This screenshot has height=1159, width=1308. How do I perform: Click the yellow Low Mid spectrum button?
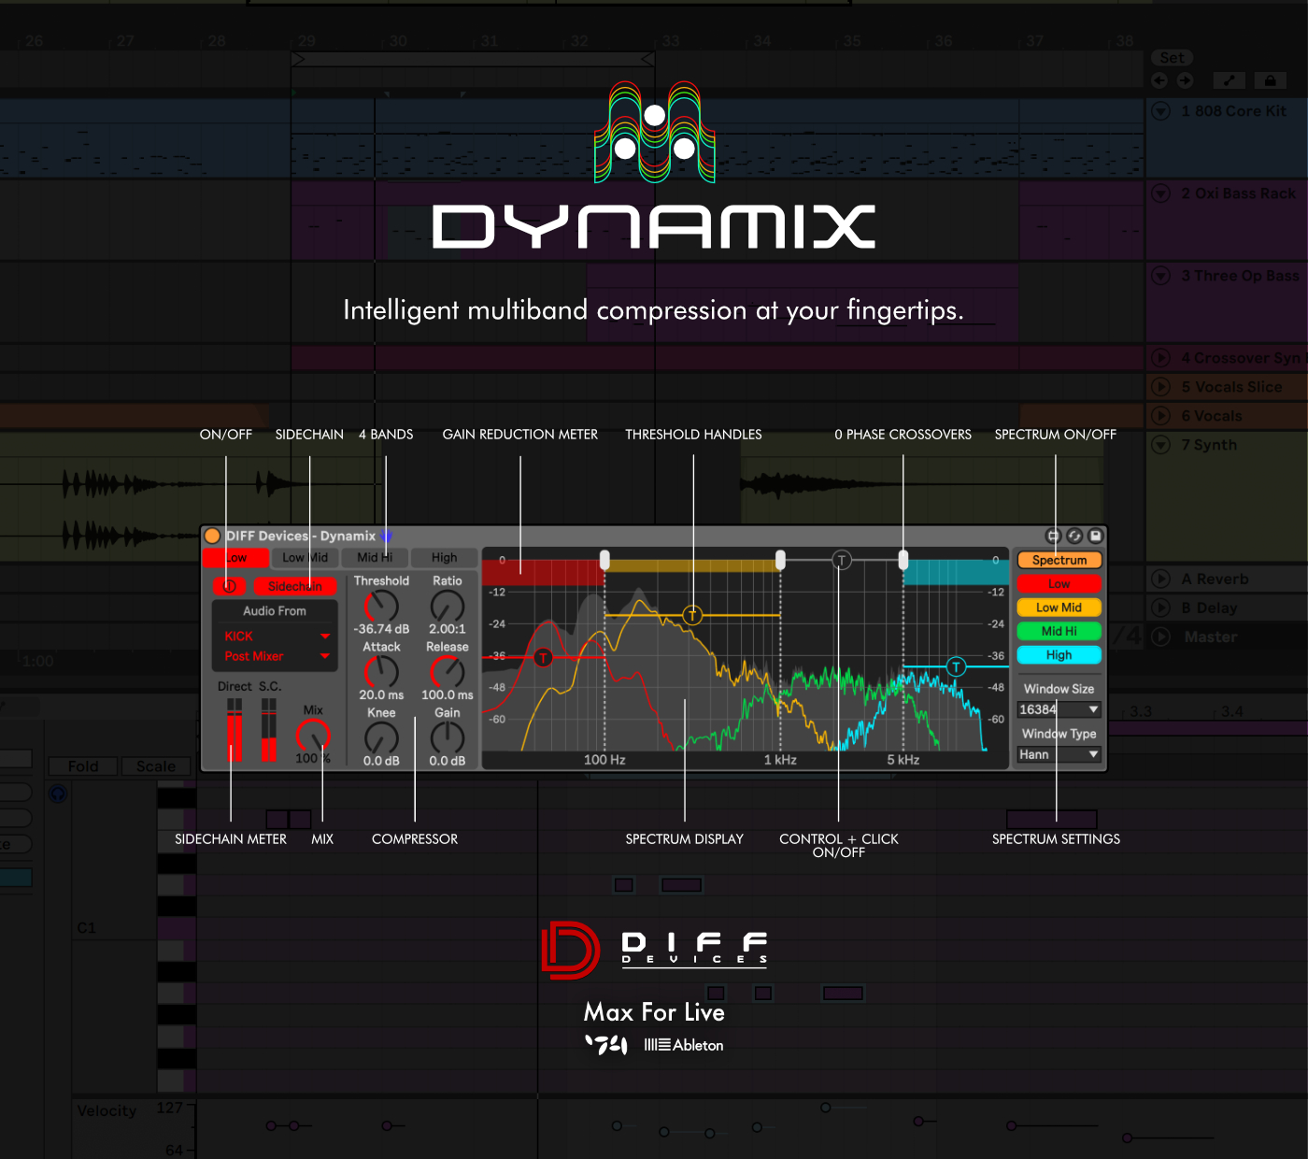[x=1059, y=608]
